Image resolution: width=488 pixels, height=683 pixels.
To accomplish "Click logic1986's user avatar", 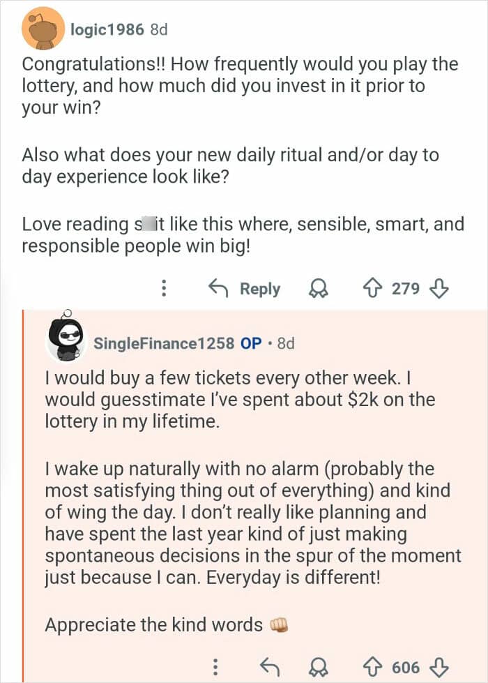I will [x=43, y=28].
